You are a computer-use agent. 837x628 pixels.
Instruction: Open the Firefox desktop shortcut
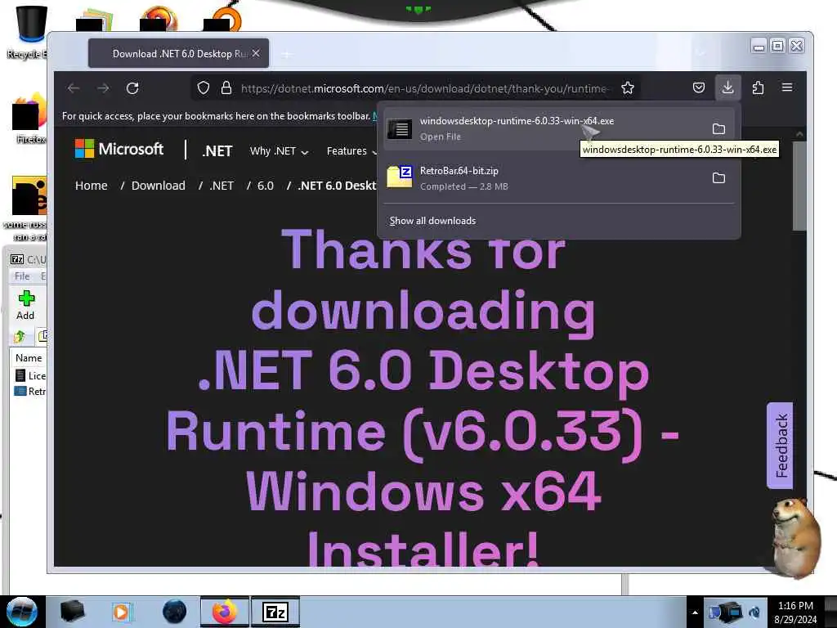pos(29,119)
